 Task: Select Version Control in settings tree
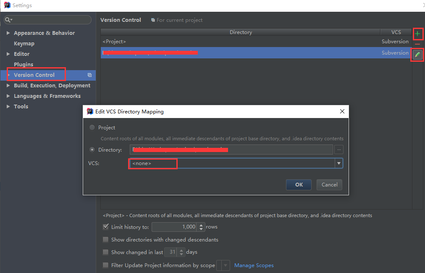(34, 75)
